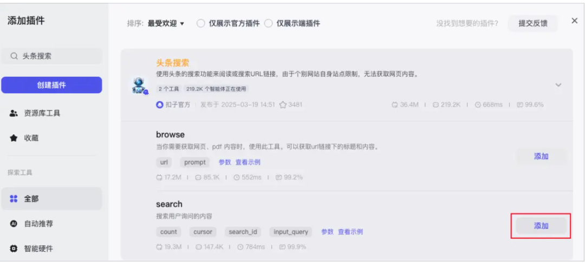Select 自动推荐 category in sidebar
585x263 pixels.
(51, 224)
